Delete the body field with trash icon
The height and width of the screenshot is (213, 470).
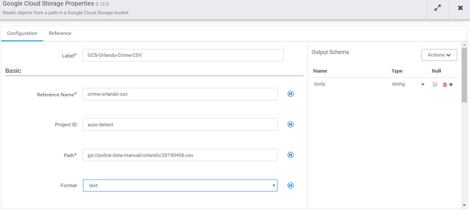pos(445,85)
